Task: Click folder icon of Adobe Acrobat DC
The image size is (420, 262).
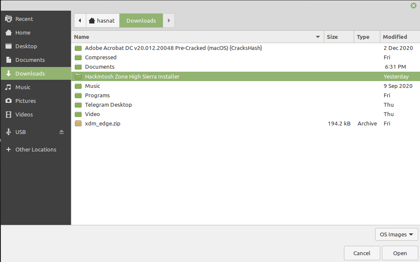Action: click(78, 48)
